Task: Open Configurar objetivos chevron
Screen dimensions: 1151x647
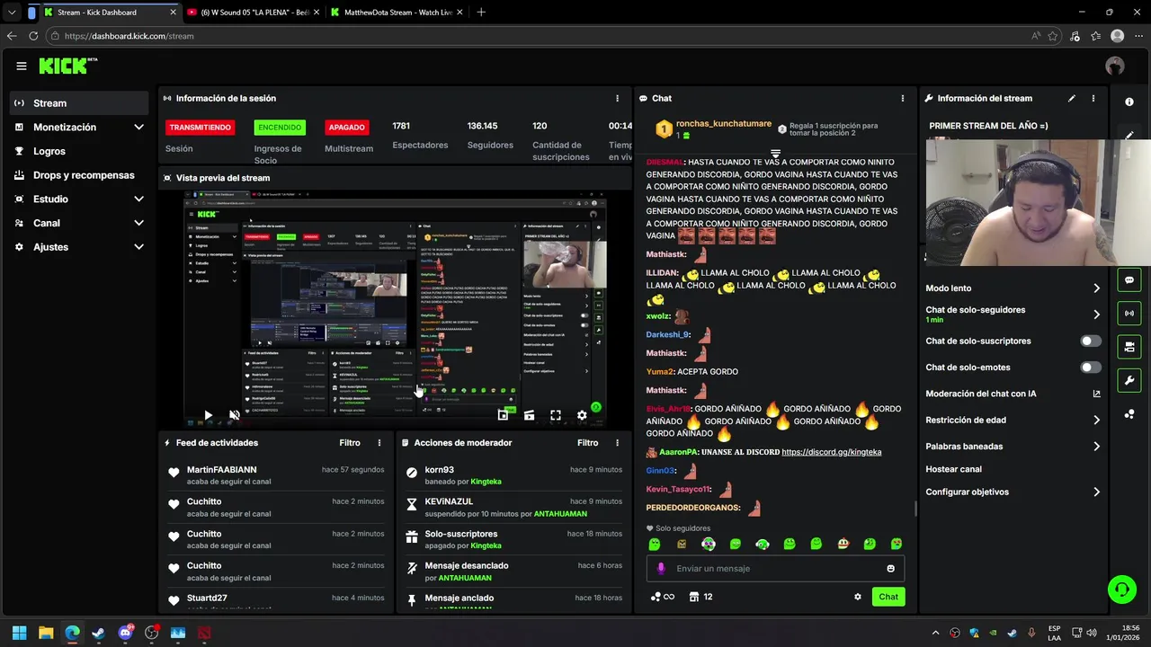Action: click(1096, 492)
